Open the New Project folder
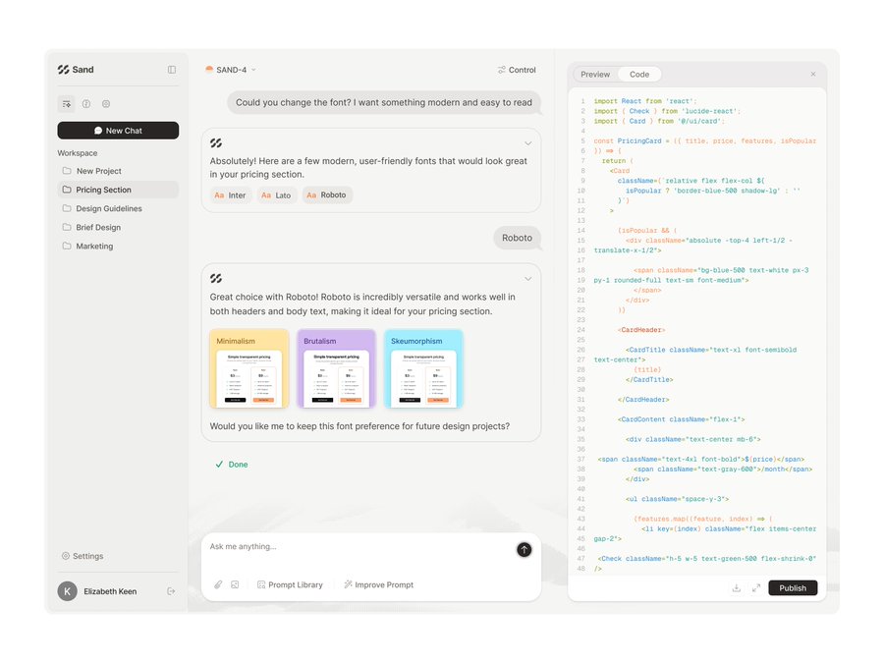 click(x=118, y=171)
